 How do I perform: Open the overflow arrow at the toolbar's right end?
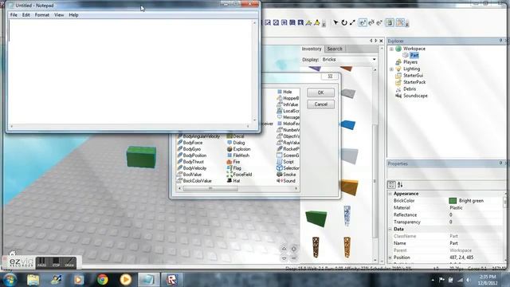click(x=407, y=23)
